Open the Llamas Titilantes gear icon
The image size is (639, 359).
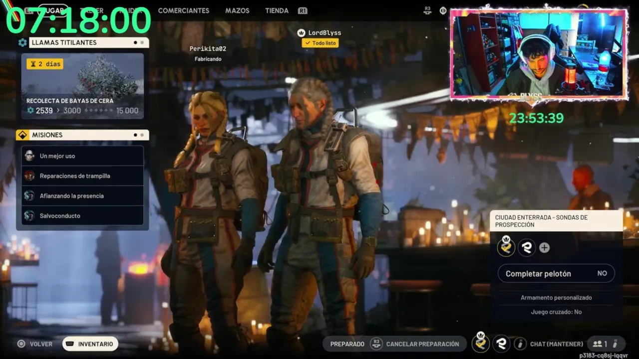pos(22,42)
